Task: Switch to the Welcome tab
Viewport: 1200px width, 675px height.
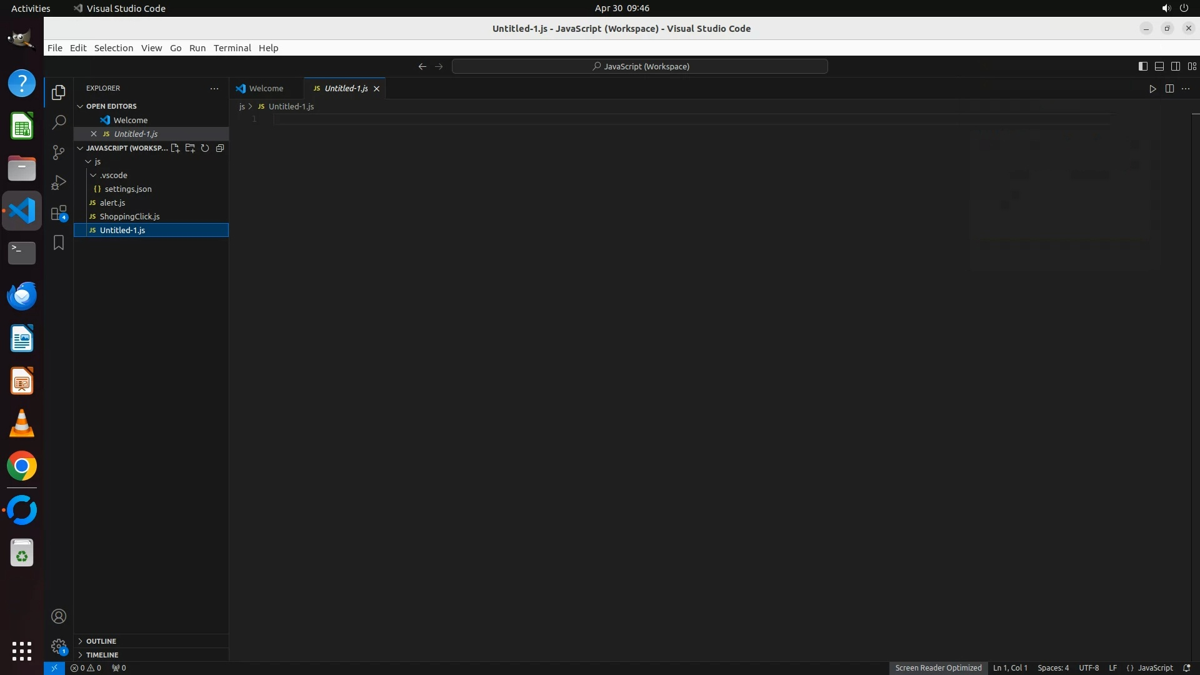Action: tap(266, 89)
